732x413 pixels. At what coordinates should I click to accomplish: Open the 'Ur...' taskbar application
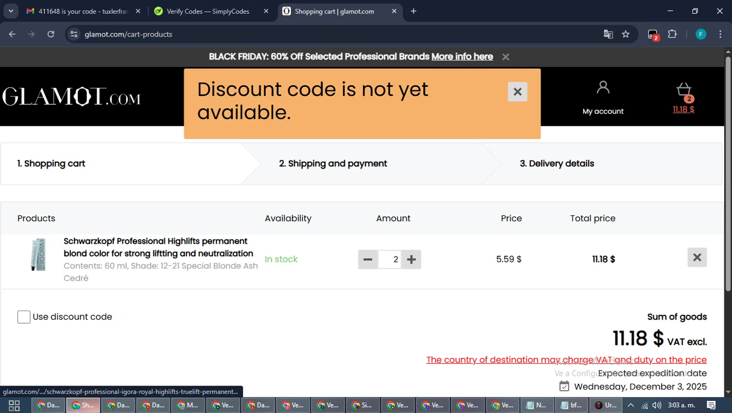pyautogui.click(x=607, y=405)
